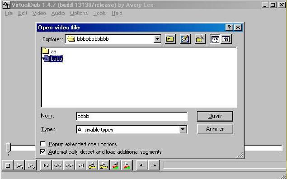Jump to the start of video

[x=46, y=165]
